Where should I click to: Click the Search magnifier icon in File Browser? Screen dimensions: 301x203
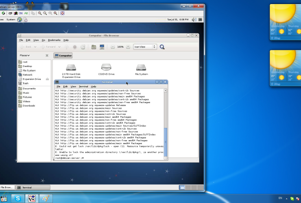pyautogui.click(x=162, y=47)
